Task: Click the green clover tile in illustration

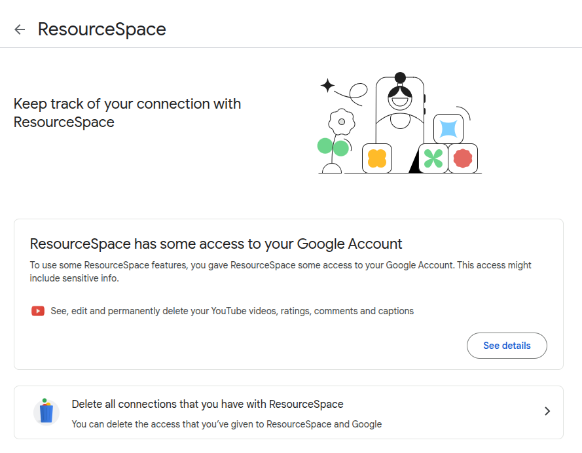Action: [x=433, y=158]
